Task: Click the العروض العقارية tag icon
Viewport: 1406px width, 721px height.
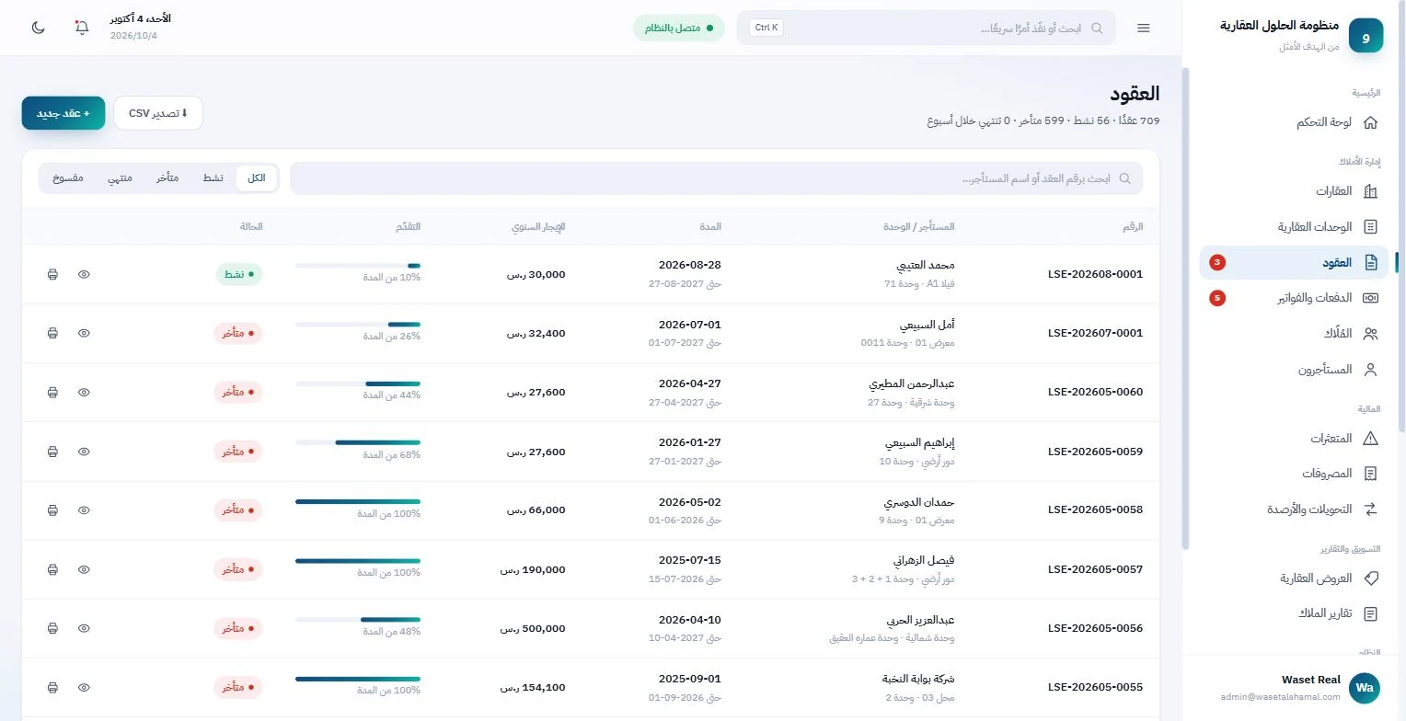Action: (1370, 578)
